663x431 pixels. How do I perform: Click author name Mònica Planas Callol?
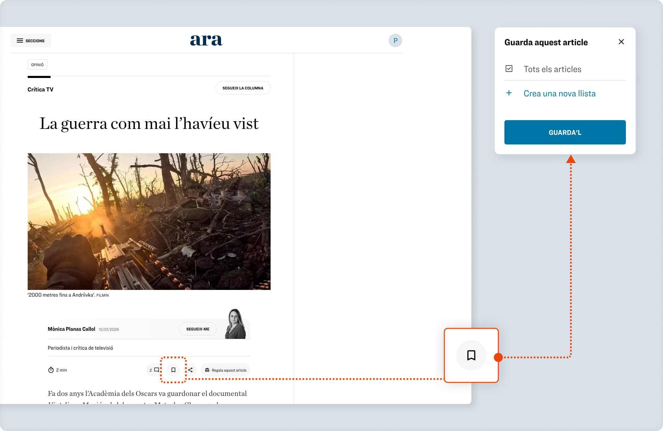pyautogui.click(x=72, y=329)
